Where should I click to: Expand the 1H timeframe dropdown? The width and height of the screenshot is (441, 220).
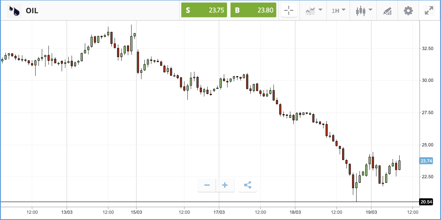338,11
